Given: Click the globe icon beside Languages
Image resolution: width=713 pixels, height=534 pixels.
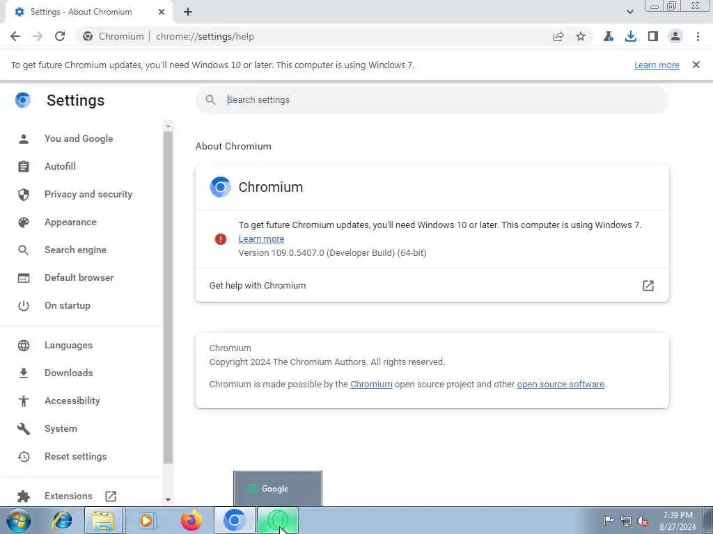Looking at the screenshot, I should [24, 346].
